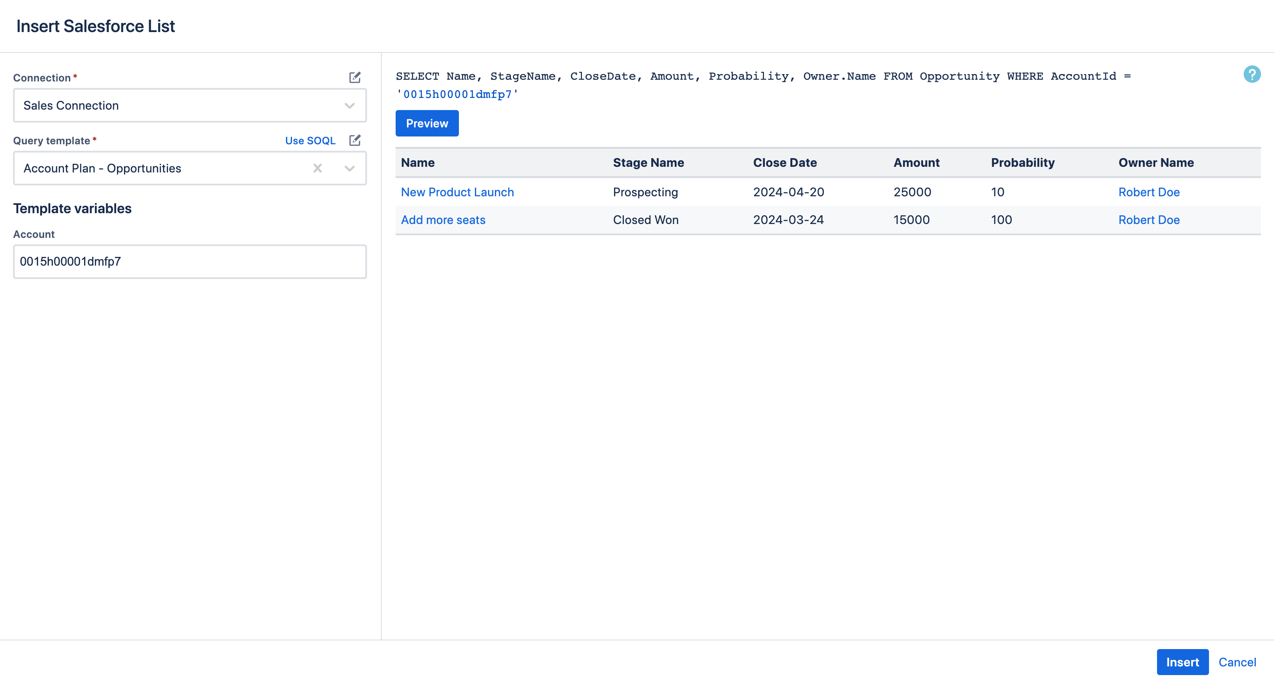This screenshot has width=1274, height=682.
Task: Click the Amount column header
Action: 916,163
